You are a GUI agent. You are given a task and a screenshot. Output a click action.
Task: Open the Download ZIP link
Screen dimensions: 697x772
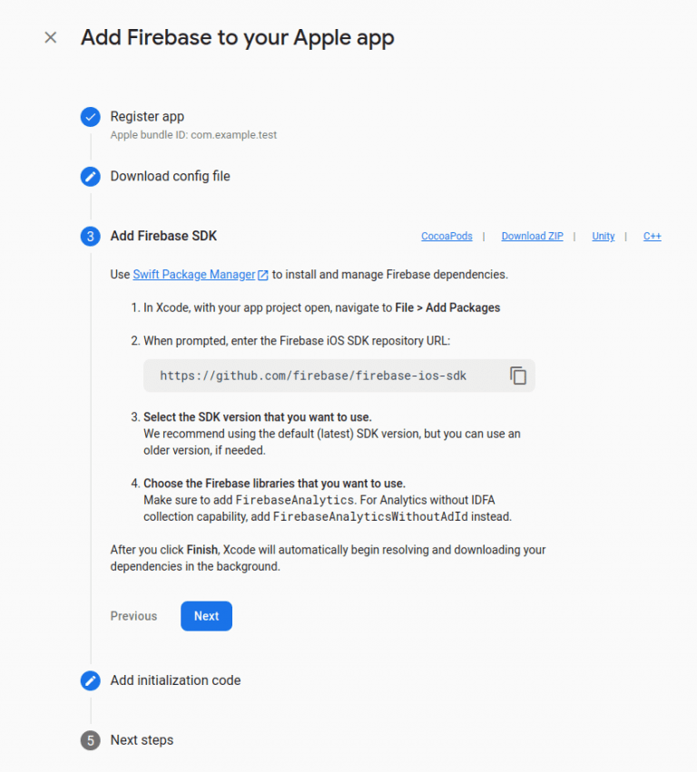532,236
